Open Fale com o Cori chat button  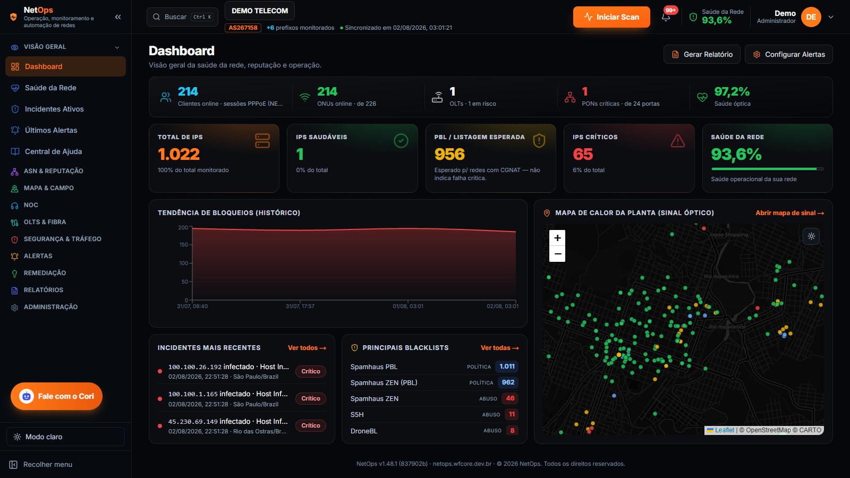click(56, 396)
